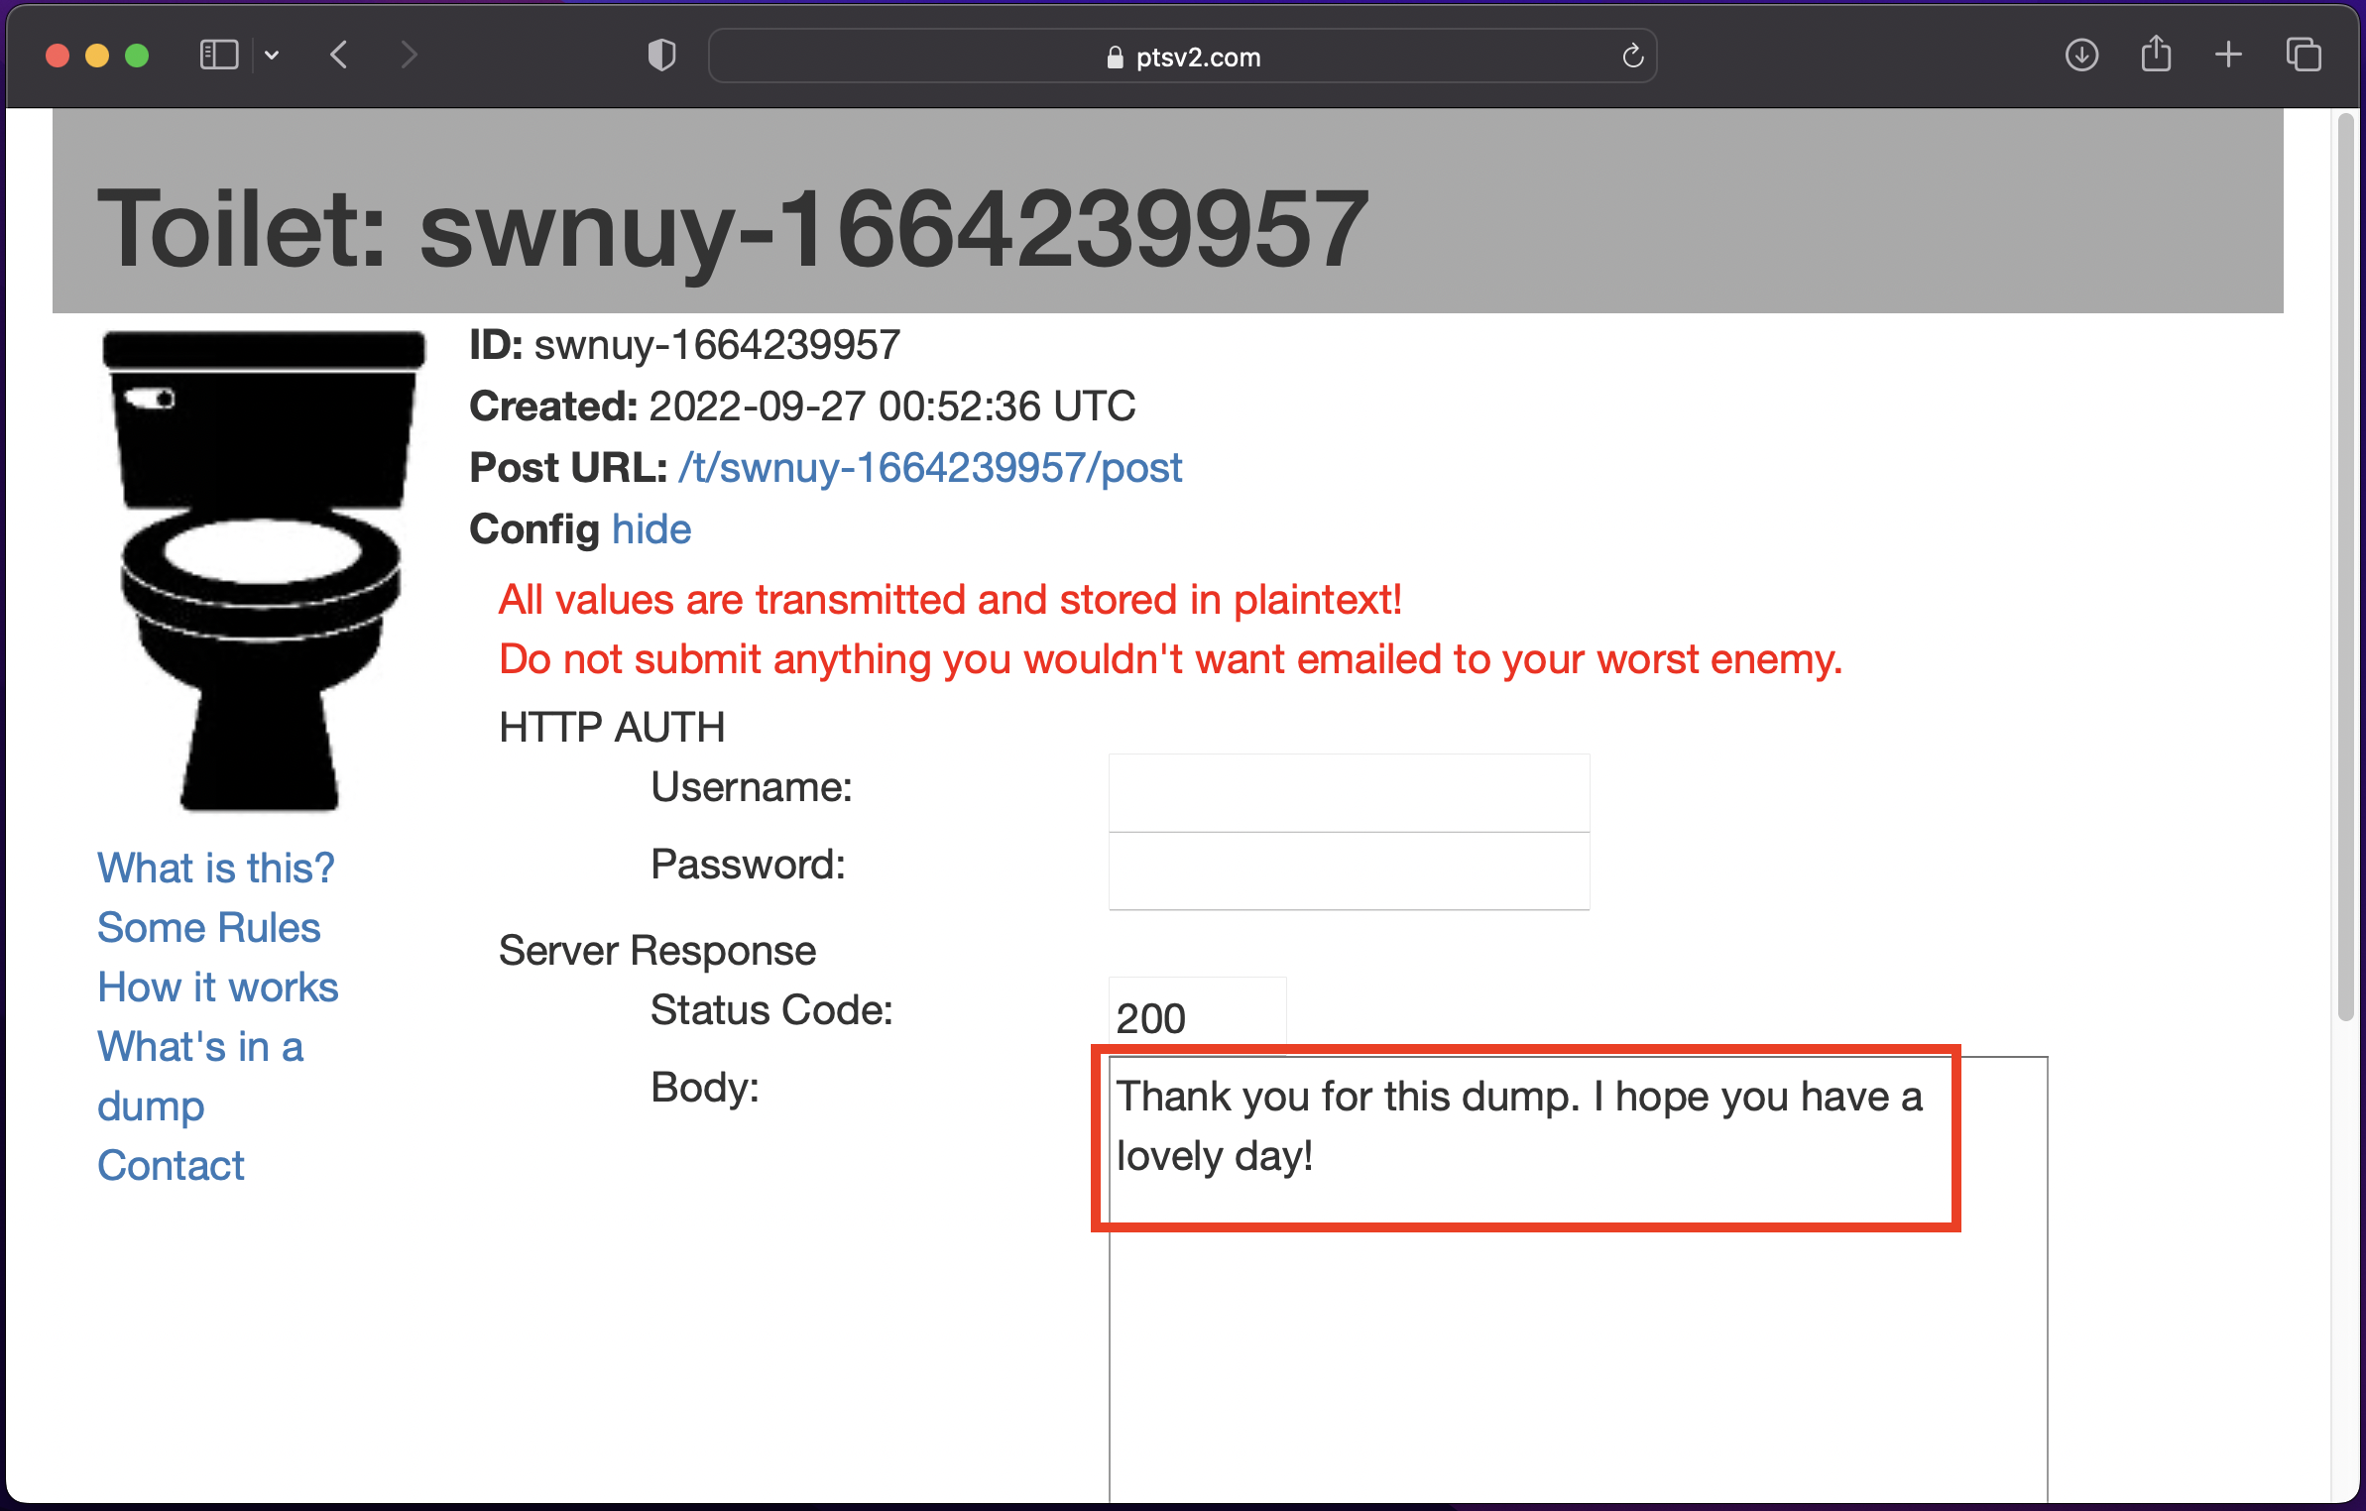The image size is (2366, 1511).
Task: Click the Username input field
Action: tap(1348, 792)
